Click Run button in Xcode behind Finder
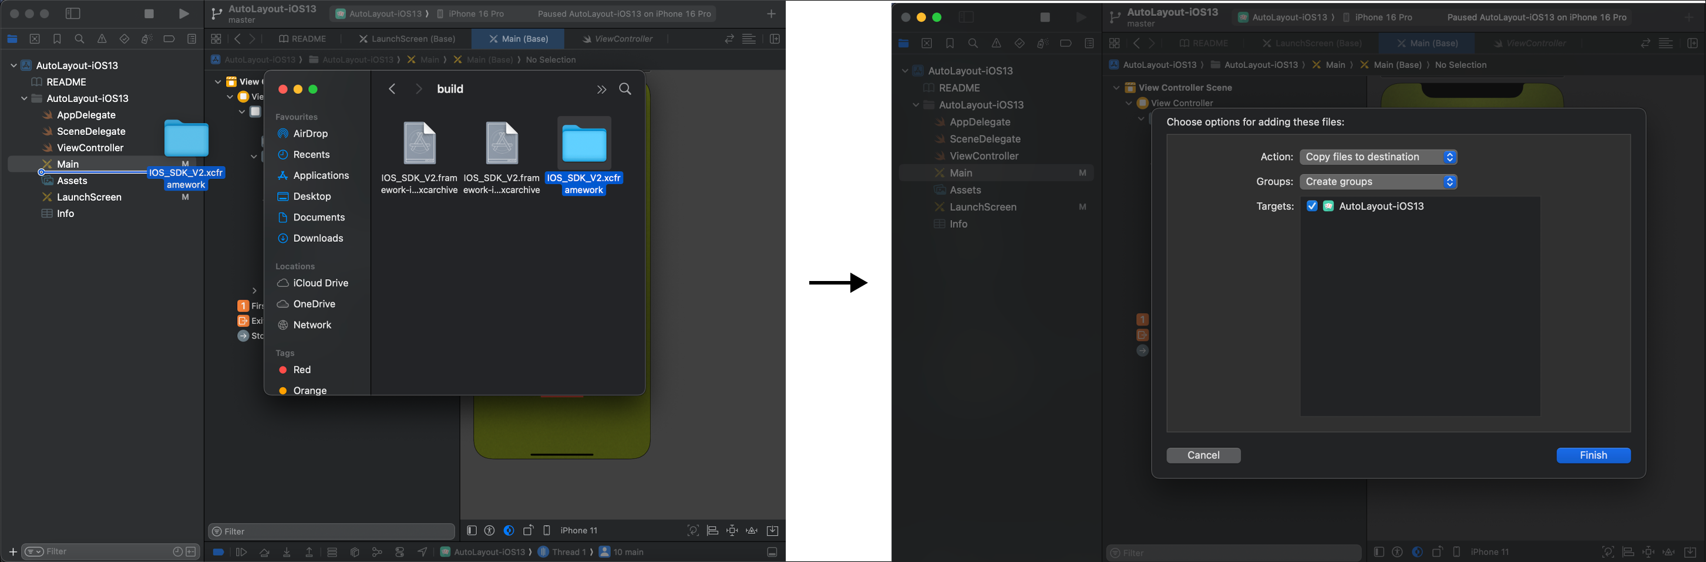 click(184, 14)
